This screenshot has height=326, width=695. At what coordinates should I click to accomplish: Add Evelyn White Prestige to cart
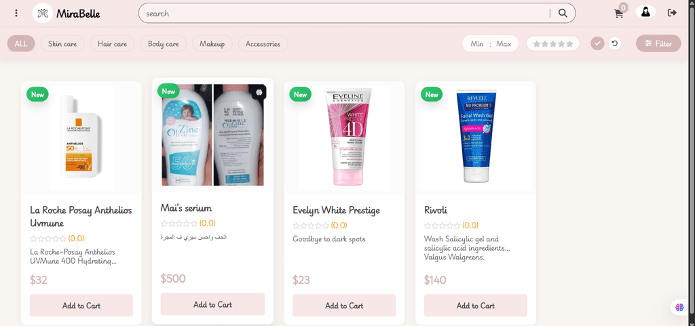(x=344, y=306)
